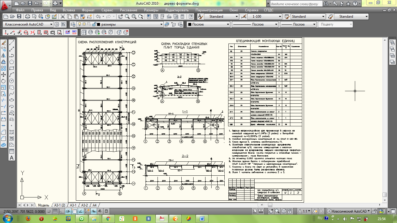Screen dimensions: 397x223
Task: Toggle the light bulb layer on/off icon
Action: pyautogui.click(x=79, y=24)
